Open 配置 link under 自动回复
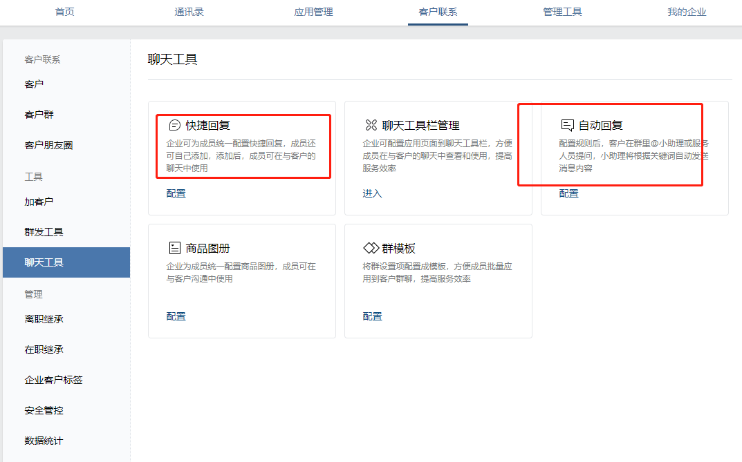The height and width of the screenshot is (462, 742). (x=569, y=193)
